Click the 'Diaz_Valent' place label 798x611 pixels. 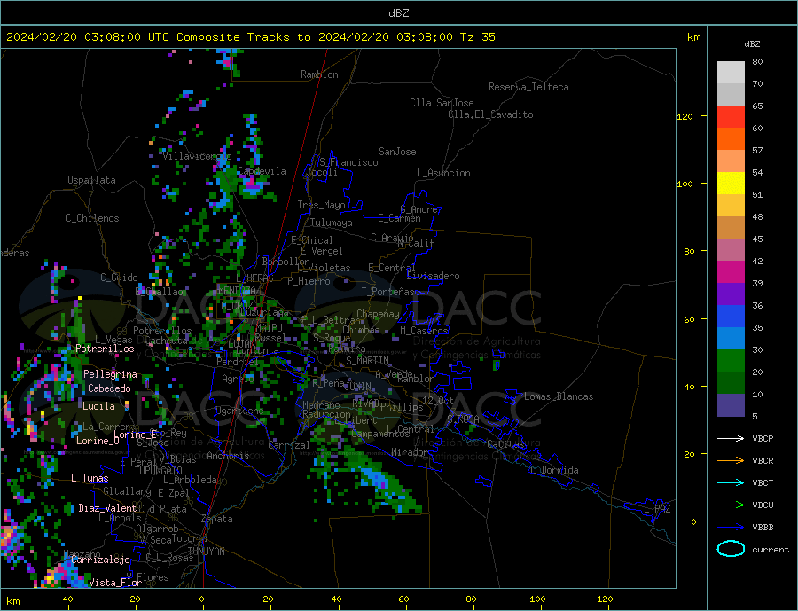tap(107, 508)
